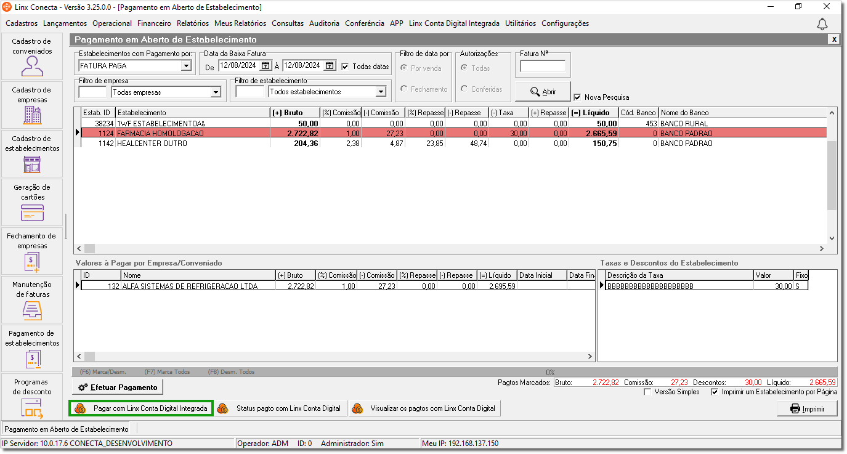Click the Descrição da Taxa column header
Viewport: 847px width, 454px height.
pyautogui.click(x=679, y=275)
